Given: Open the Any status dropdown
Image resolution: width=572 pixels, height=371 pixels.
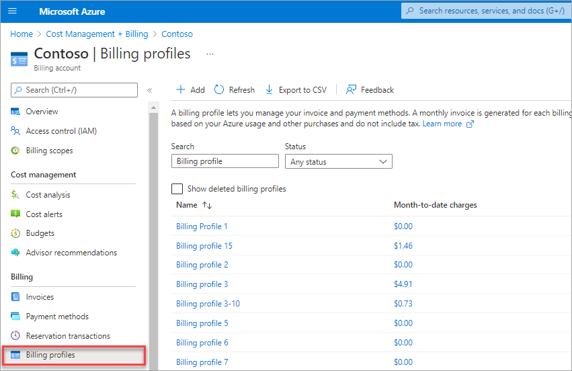Looking at the screenshot, I should click(x=339, y=162).
